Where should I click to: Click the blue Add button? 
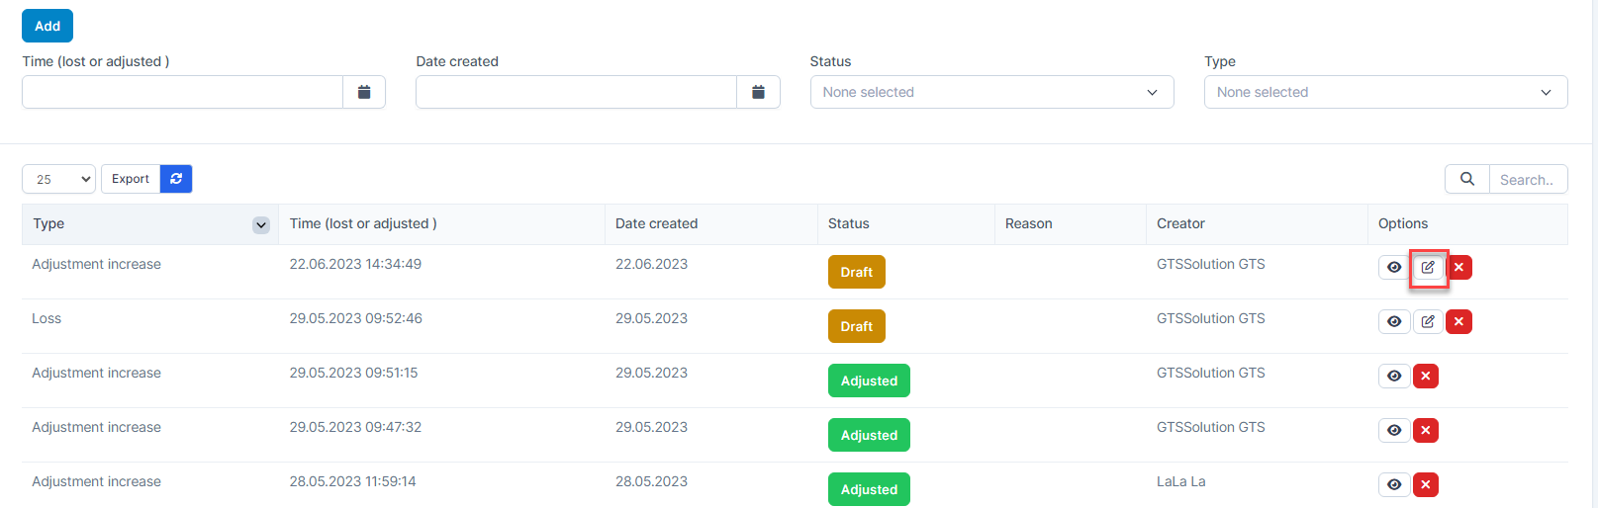click(x=47, y=26)
